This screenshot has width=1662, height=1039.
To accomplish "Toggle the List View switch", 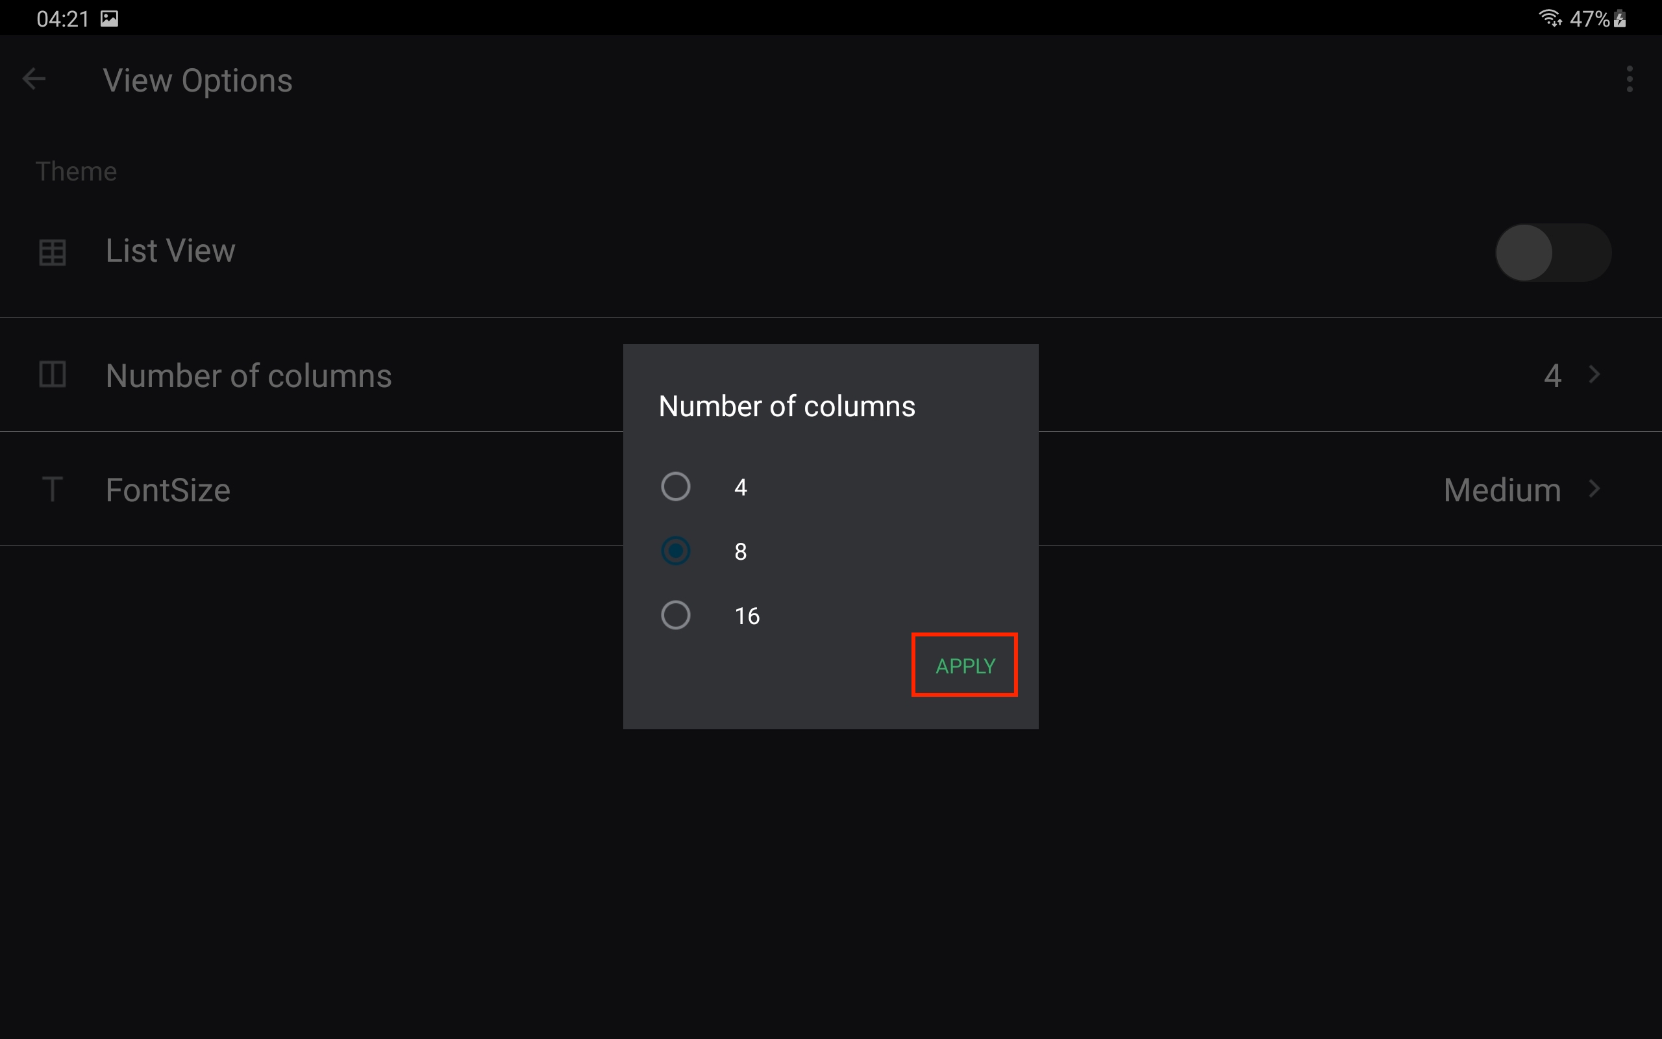I will [1553, 252].
